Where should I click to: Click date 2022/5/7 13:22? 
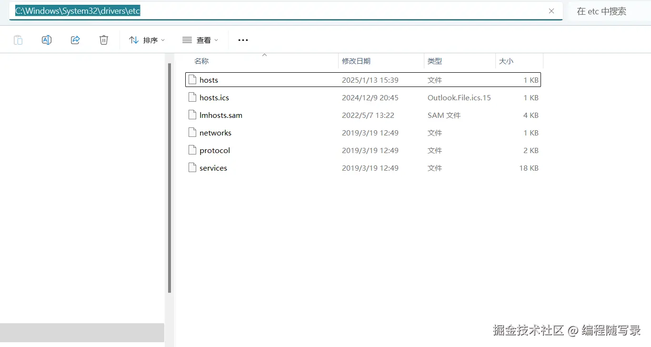tap(368, 115)
